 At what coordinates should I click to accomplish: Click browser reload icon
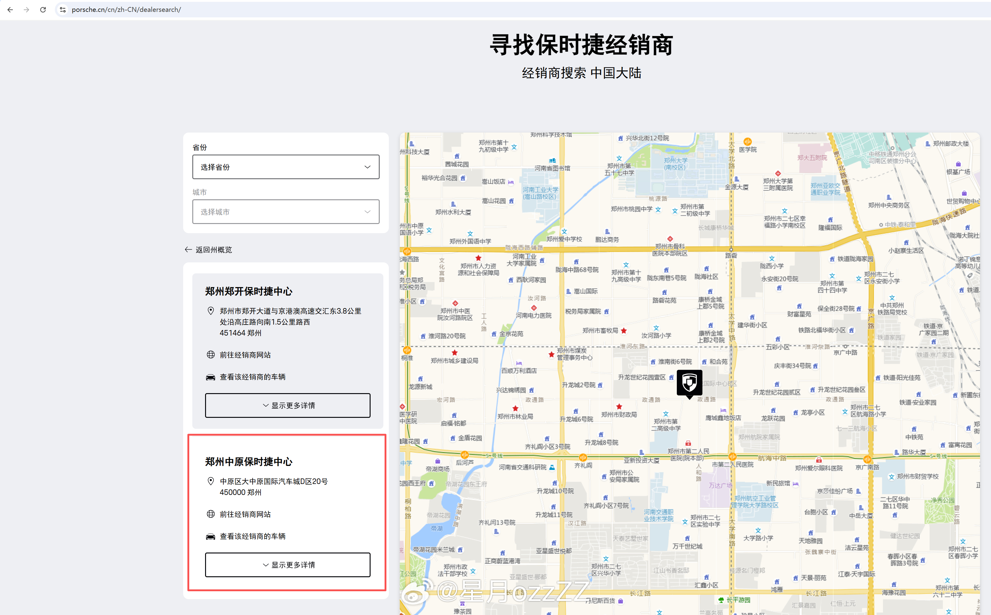point(43,9)
